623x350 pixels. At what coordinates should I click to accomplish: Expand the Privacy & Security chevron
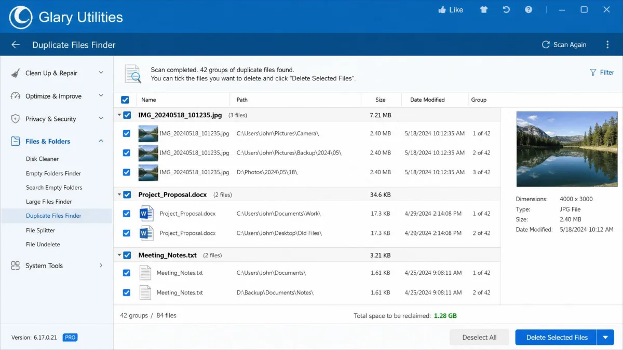point(101,119)
